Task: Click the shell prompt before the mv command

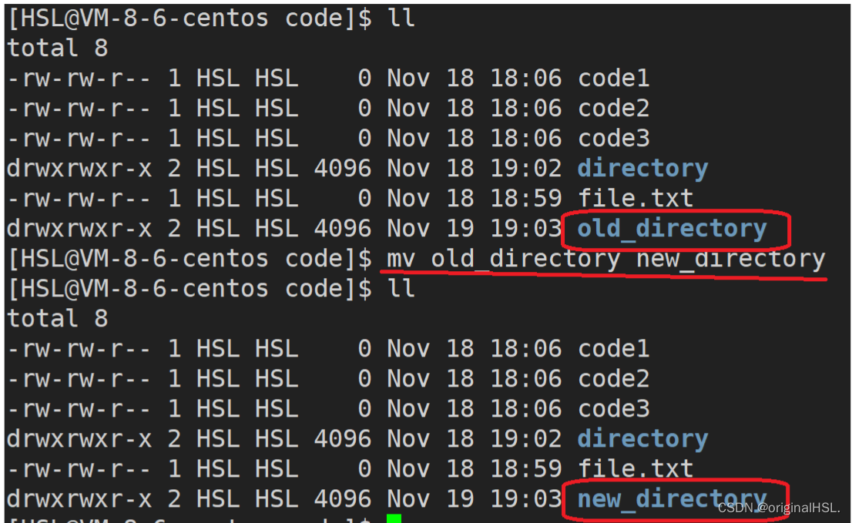Action: (190, 259)
